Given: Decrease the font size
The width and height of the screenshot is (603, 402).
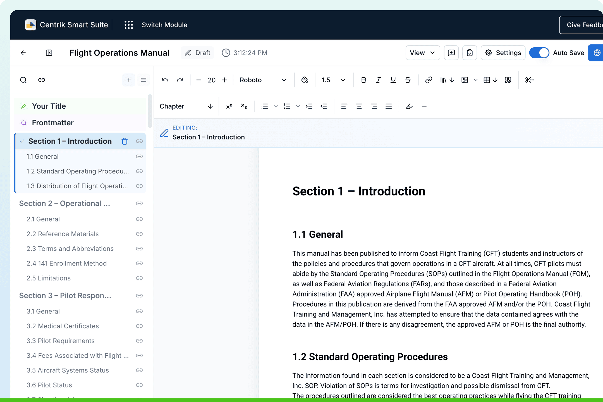Looking at the screenshot, I should (x=199, y=80).
